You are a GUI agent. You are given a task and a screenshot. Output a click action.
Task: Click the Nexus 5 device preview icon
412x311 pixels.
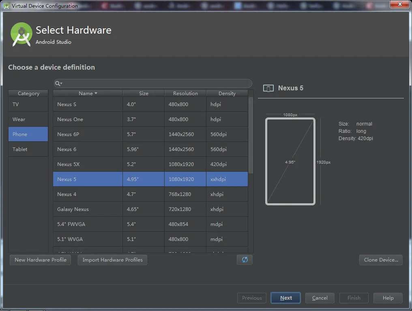pyautogui.click(x=268, y=88)
